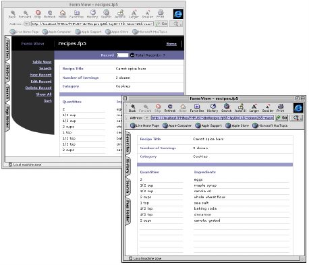Image resolution: width=309 pixels, height=265 pixels.
Task: Open the History side tab in rear window
Action: pyautogui.click(x=7, y=72)
